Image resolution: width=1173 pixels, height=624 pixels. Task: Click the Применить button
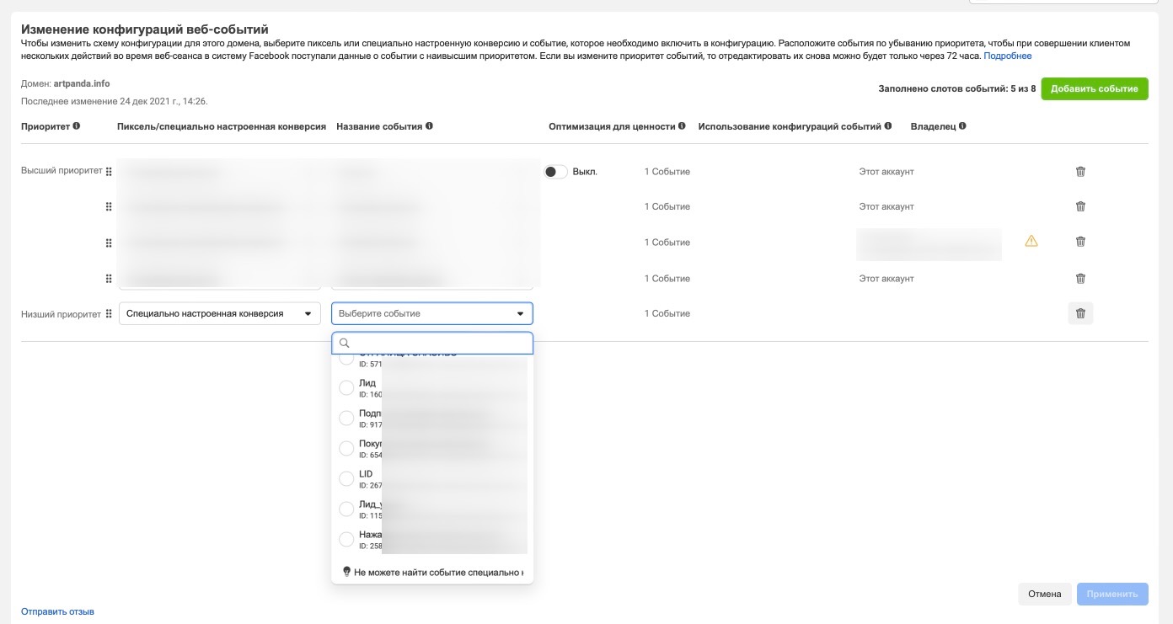(1112, 594)
